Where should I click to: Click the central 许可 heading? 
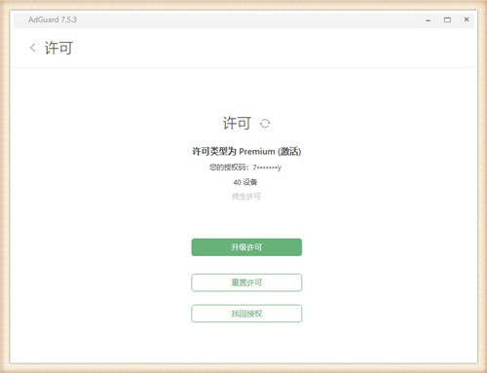[237, 123]
